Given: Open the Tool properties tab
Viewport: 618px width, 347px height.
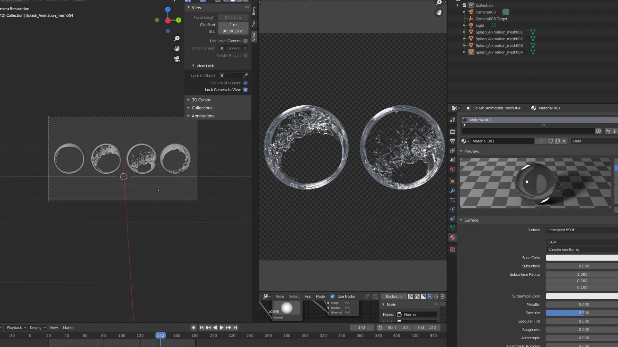Looking at the screenshot, I should (453, 120).
